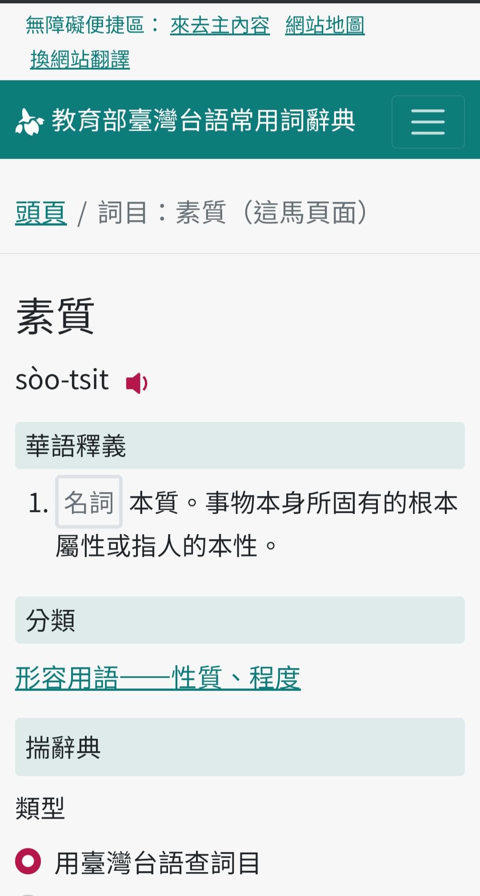The height and width of the screenshot is (896, 480).
Task: Click the 教育部臺灣台語常用詞辭典 site title
Action: pos(204,121)
